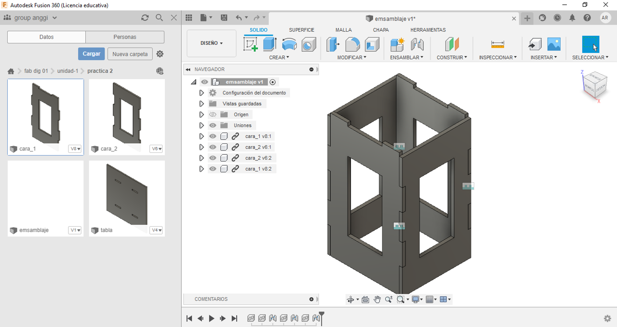
Task: Click the Nueva carpeta button
Action: tap(130, 54)
